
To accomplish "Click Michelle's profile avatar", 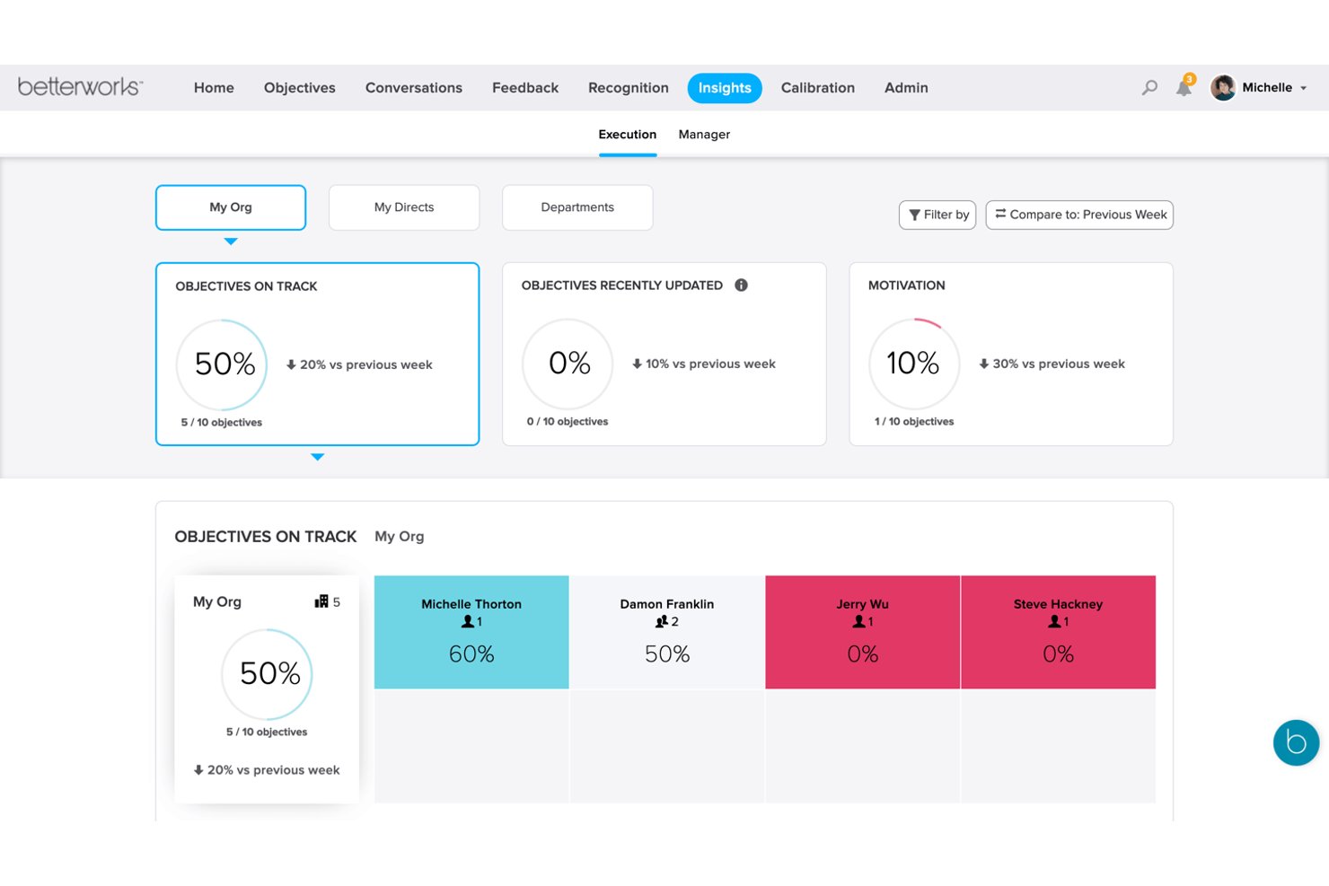I will [x=1223, y=87].
